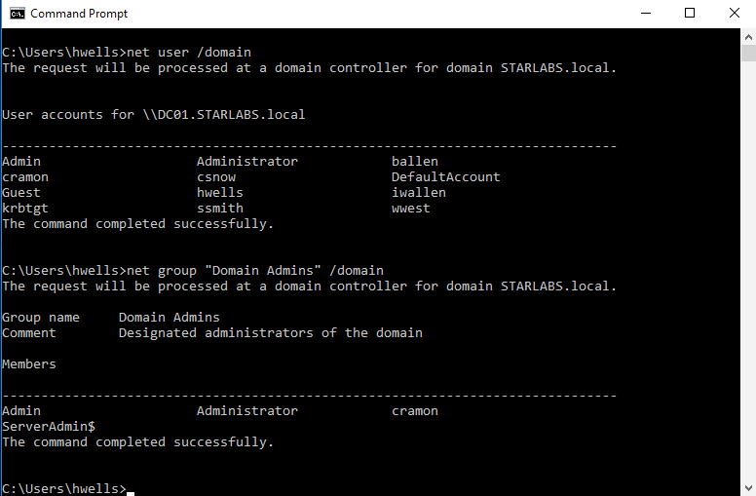Click the "krbtgt" account in user list
This screenshot has width=756, height=496.
point(25,208)
